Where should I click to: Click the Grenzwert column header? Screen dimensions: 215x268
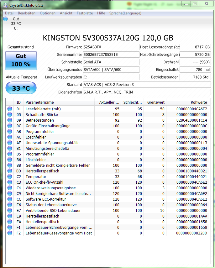click(155, 102)
